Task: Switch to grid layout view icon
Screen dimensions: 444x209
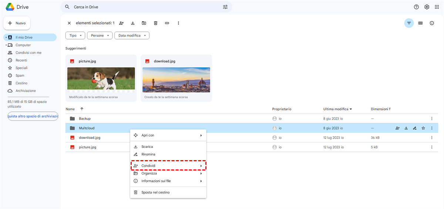Action: click(420, 23)
